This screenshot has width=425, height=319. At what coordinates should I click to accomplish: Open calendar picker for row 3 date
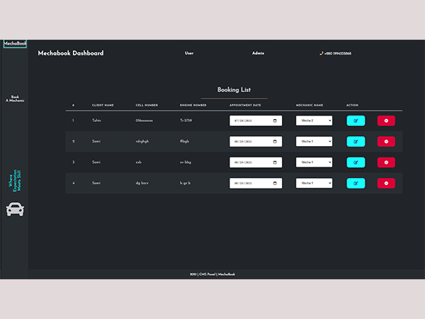275,162
